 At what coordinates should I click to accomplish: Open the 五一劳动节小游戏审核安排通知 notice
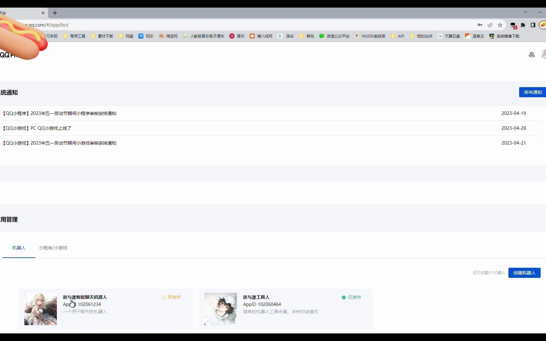[x=59, y=143]
